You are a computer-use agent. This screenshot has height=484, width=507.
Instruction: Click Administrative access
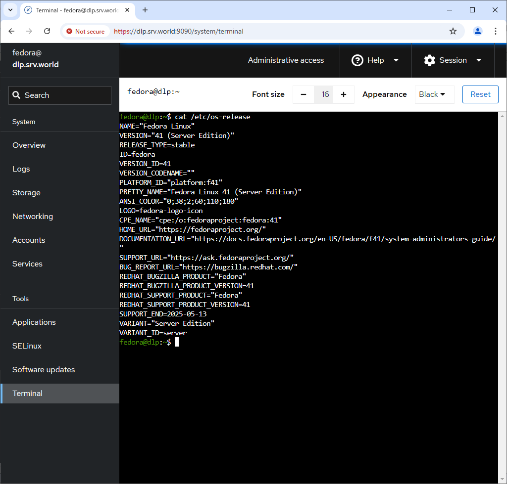tap(286, 60)
